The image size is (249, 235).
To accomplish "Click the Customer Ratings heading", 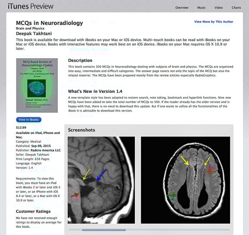I will click(x=33, y=211).
